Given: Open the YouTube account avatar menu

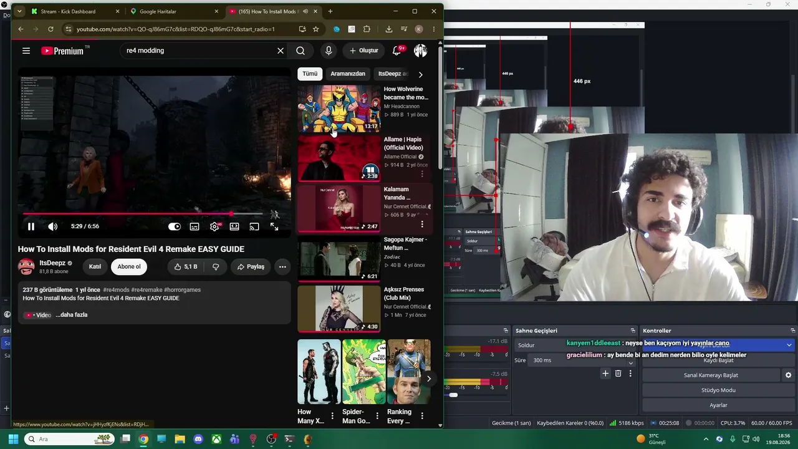Looking at the screenshot, I should coord(421,51).
